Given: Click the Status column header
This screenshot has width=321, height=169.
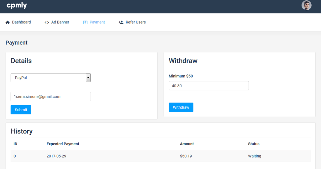Looking at the screenshot, I should pos(254,144).
